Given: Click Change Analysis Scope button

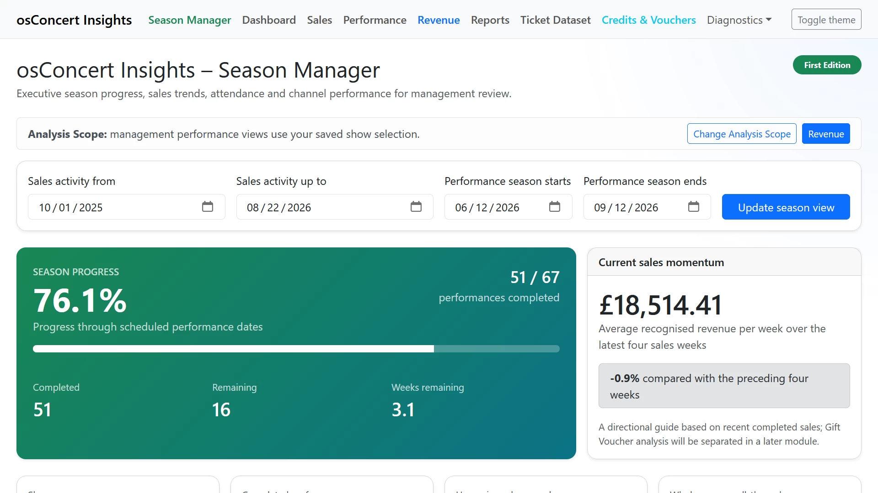Looking at the screenshot, I should point(742,134).
